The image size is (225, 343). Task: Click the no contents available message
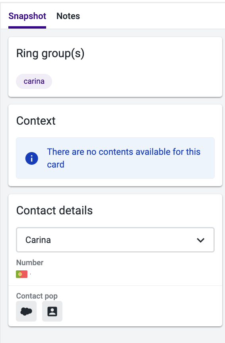pos(124,158)
